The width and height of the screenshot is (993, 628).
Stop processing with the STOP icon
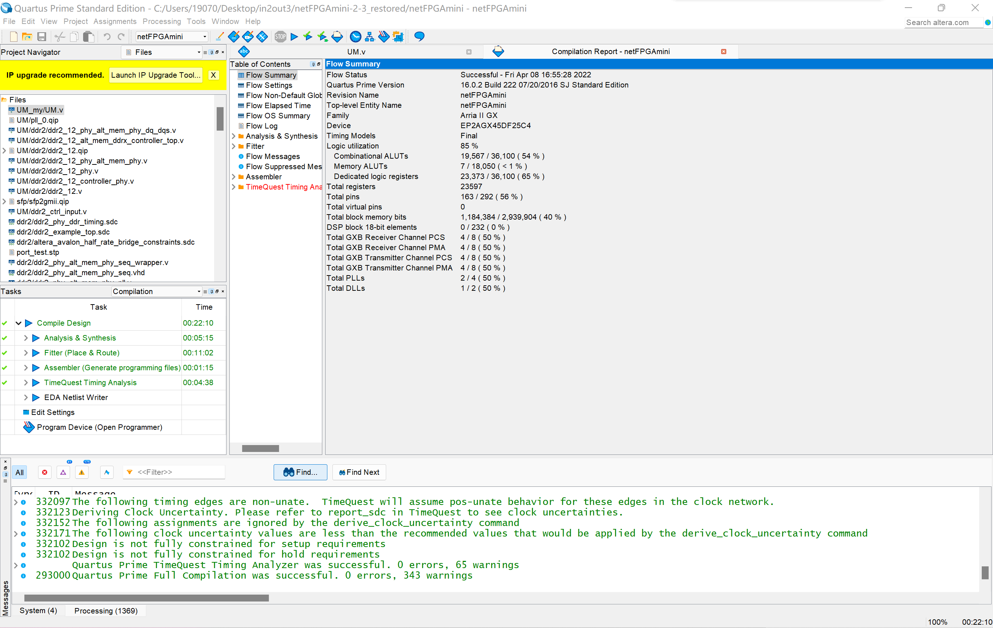281,37
